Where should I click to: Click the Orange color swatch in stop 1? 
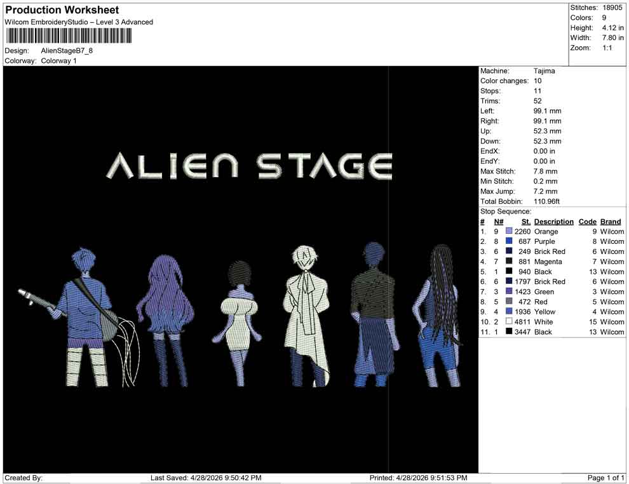[x=509, y=231]
